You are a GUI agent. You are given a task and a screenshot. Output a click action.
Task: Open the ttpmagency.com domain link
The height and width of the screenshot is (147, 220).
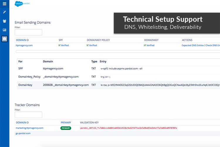[24, 45]
